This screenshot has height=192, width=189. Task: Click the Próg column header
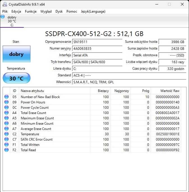coord(140,91)
